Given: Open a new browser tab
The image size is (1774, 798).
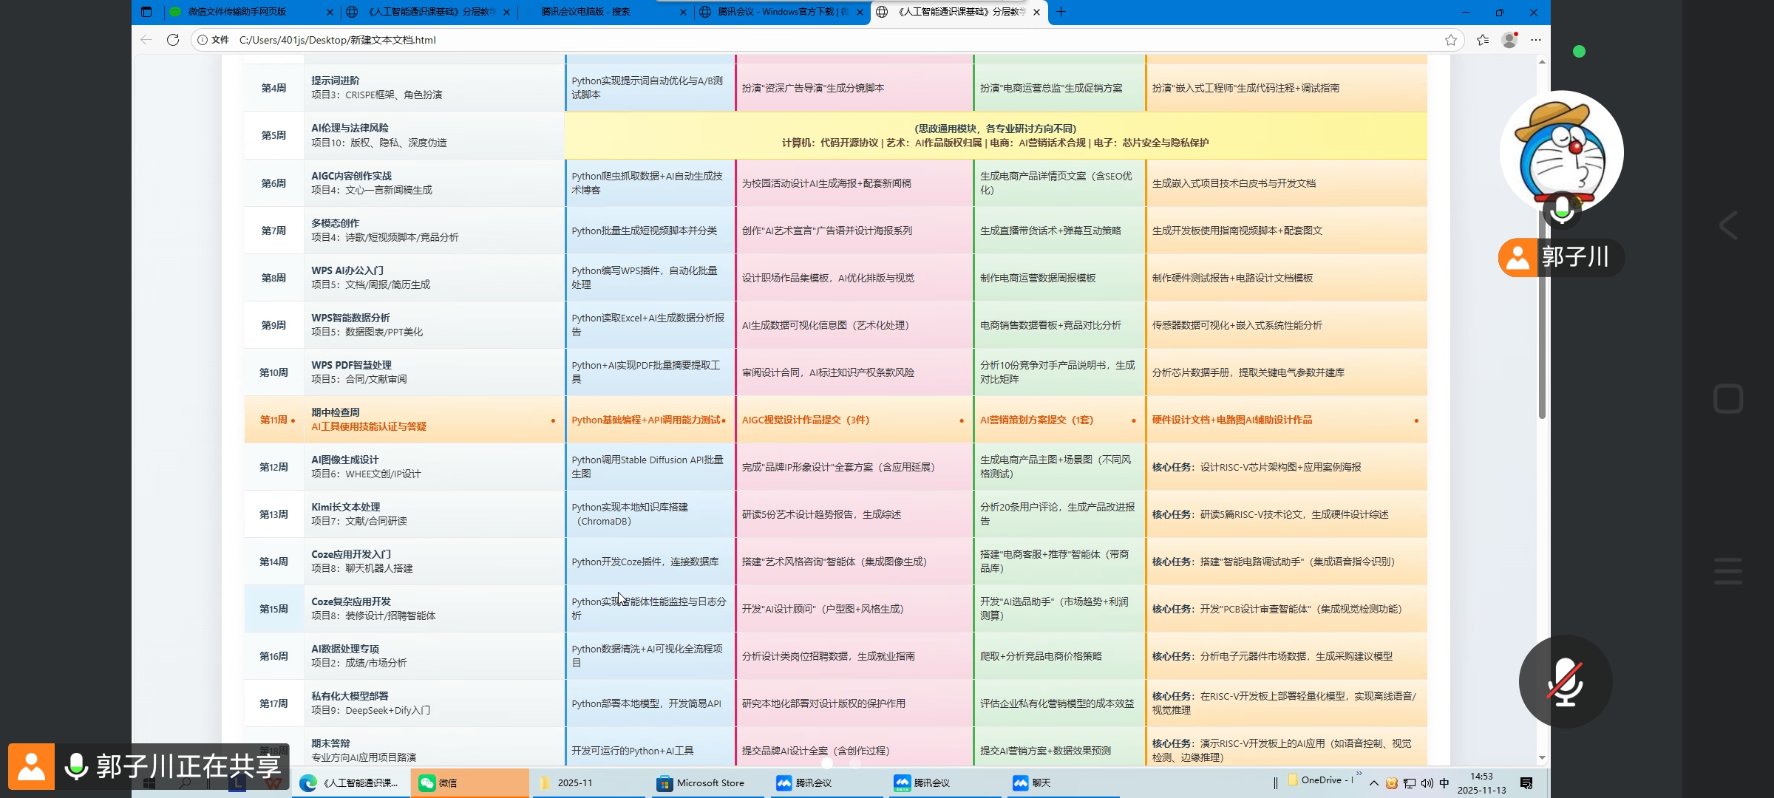Looking at the screenshot, I should (x=1061, y=12).
